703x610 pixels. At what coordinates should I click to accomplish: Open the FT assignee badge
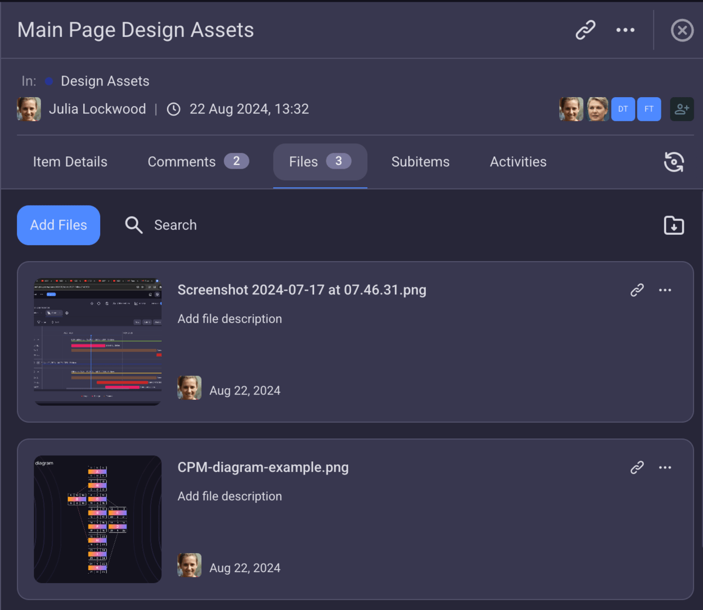[649, 109]
